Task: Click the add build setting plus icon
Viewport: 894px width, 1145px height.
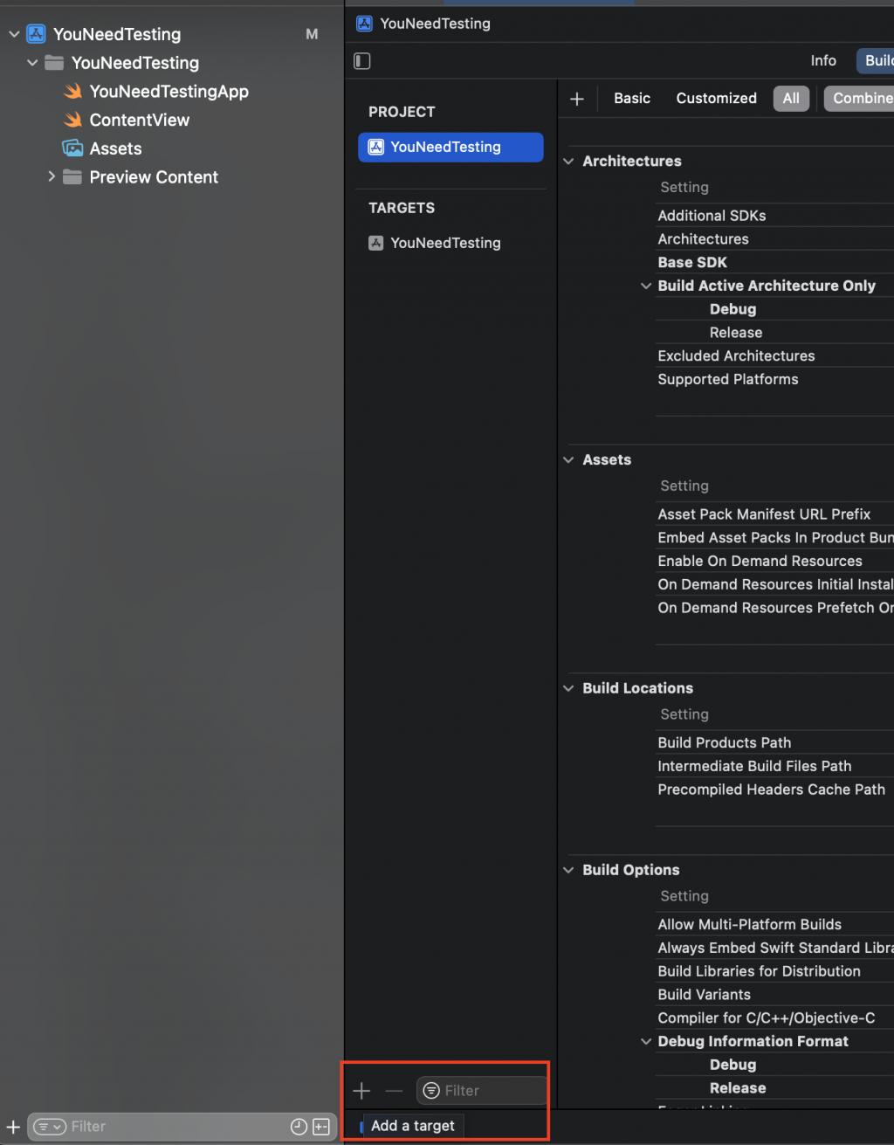Action: [577, 99]
